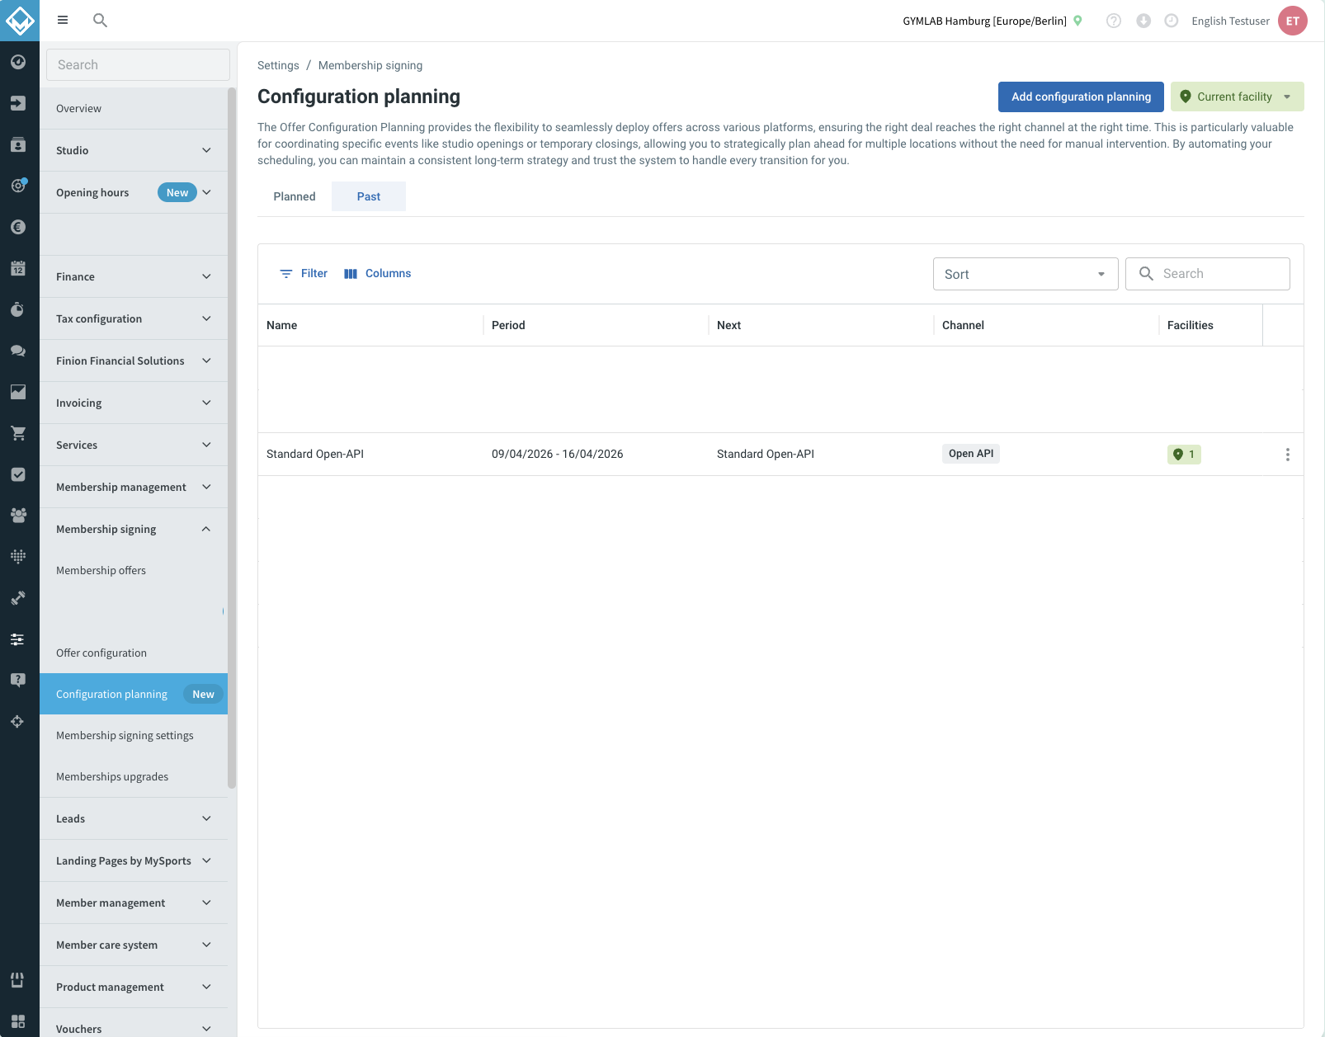Open global search magnifier in top bar

pyautogui.click(x=100, y=21)
